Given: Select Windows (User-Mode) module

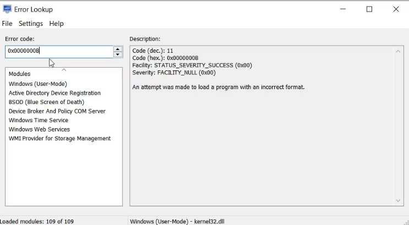Looking at the screenshot, I should tap(38, 84).
